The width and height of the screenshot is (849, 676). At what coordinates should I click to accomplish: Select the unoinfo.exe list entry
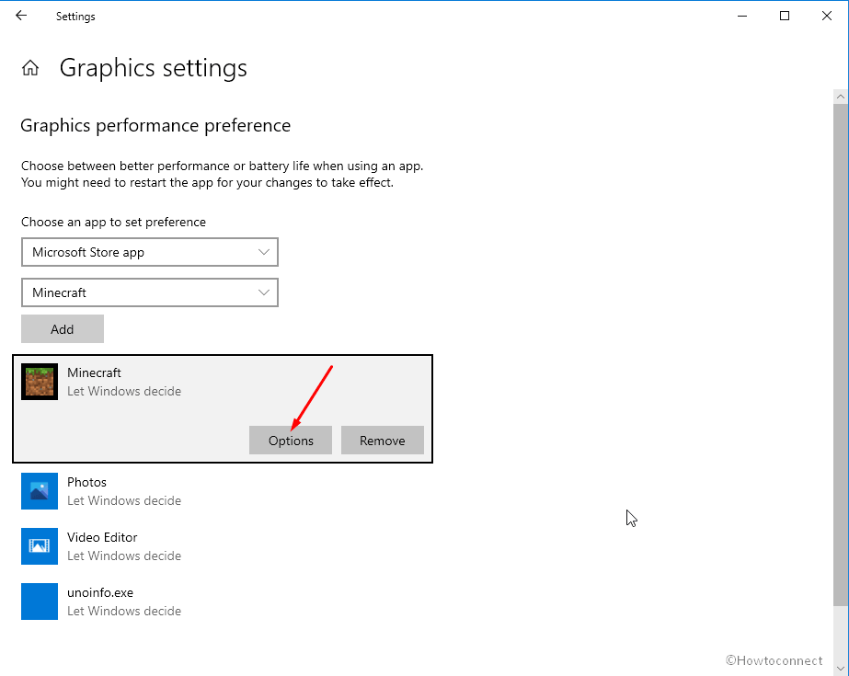coord(223,602)
